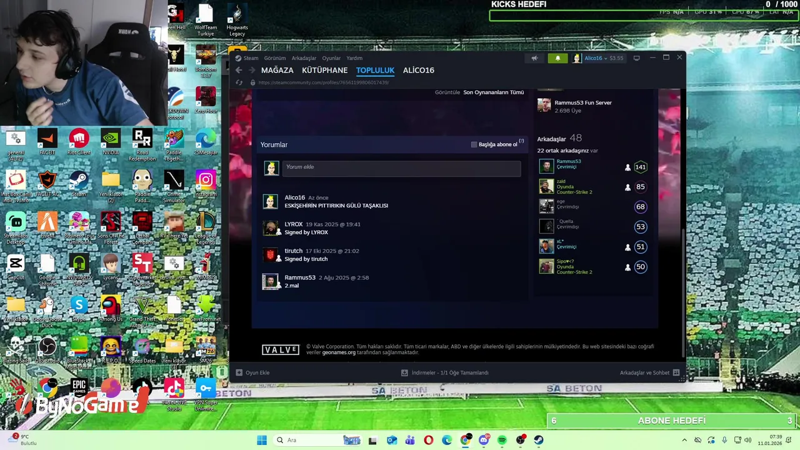
Task: Open the Valve logo link
Action: (281, 350)
